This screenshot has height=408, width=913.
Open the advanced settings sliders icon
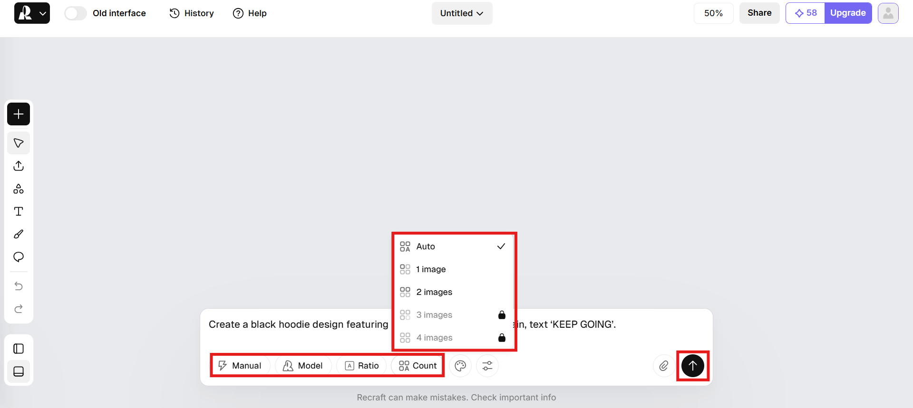[487, 366]
